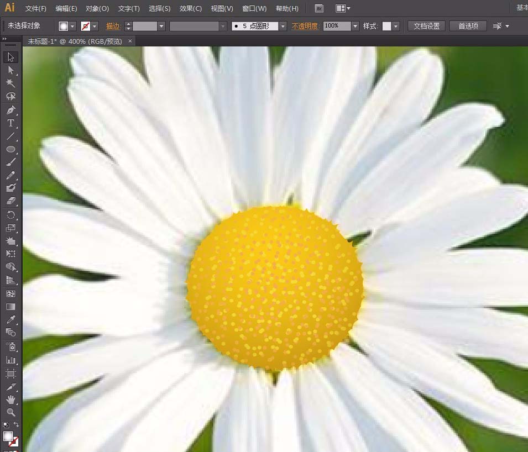Screen dimensions: 528x452
Task: Select the Paintbrush tool
Action: 11,162
